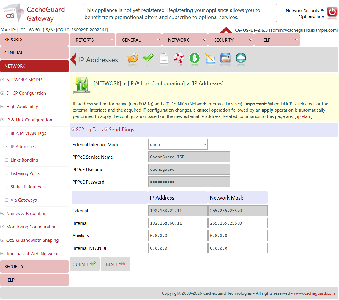Click the teal eject up-arrow toolbar icon
This screenshot has height=300, width=339.
(241, 58)
